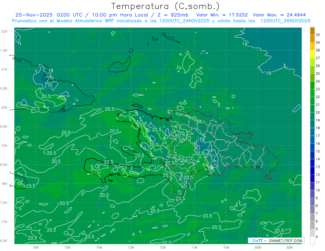
Task: Select the green swatch between 22 and 23
Action: [x=312, y=93]
